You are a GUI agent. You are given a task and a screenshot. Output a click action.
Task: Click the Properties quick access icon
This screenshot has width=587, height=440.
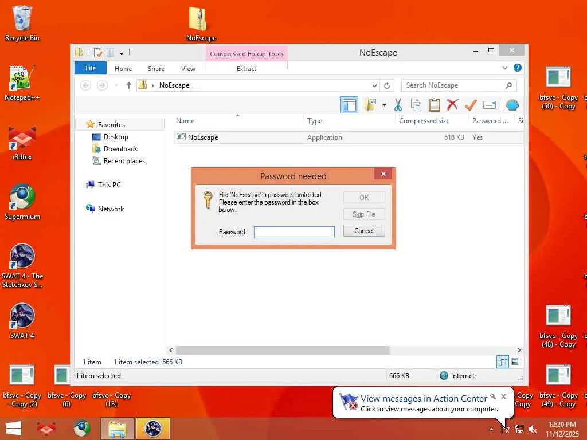(x=98, y=53)
